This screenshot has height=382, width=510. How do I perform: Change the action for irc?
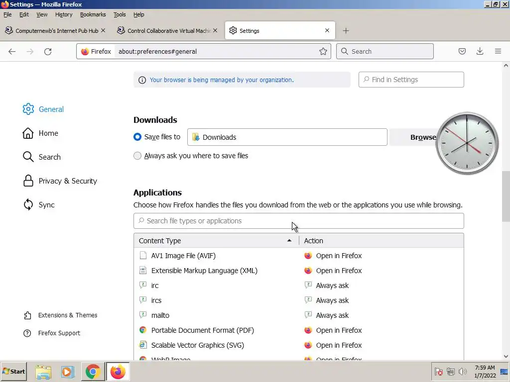point(382,286)
